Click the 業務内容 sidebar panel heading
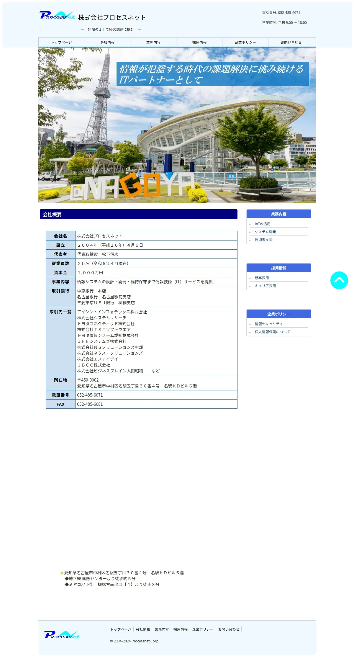 click(x=279, y=214)
